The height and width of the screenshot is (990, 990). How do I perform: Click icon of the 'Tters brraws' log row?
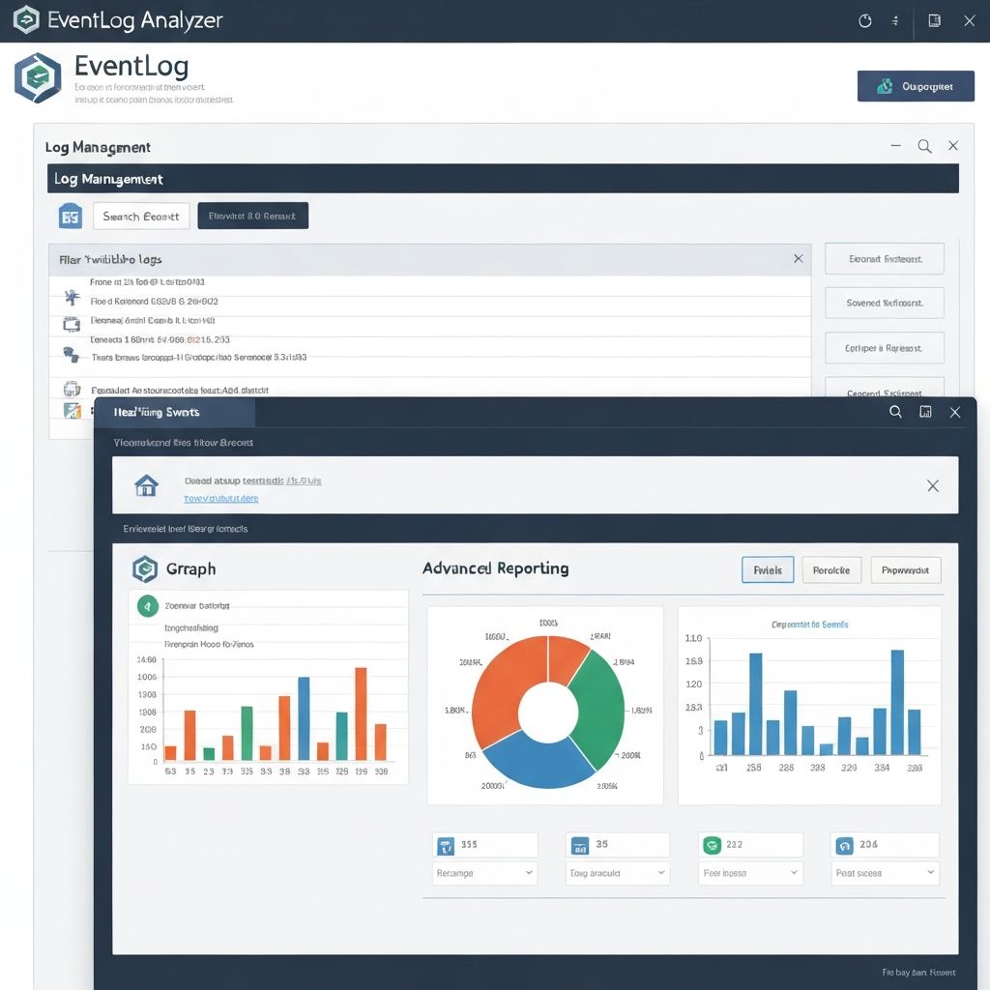click(72, 355)
